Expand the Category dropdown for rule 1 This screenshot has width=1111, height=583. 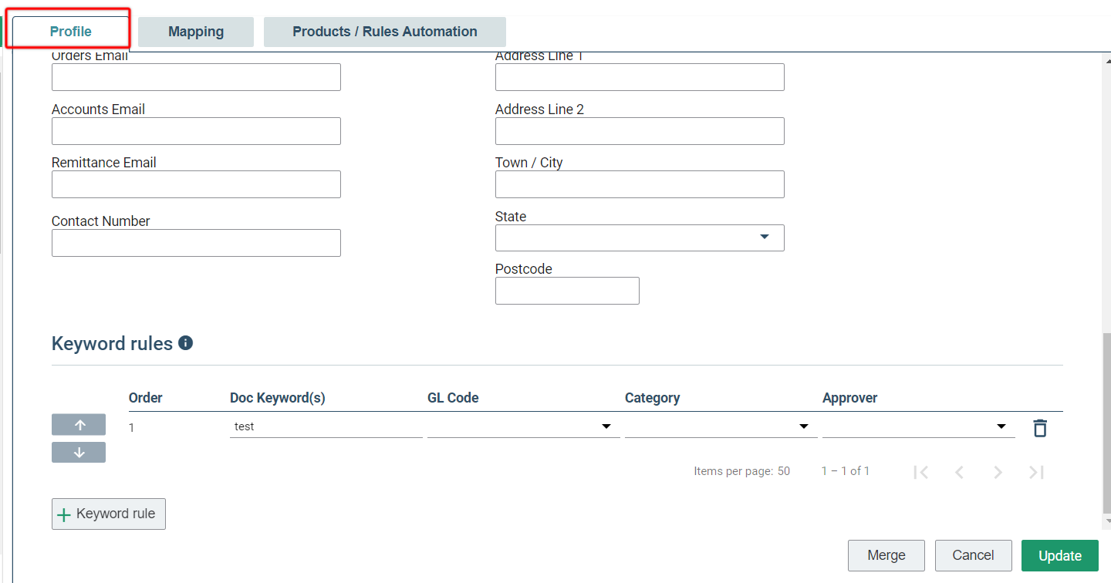(721, 426)
